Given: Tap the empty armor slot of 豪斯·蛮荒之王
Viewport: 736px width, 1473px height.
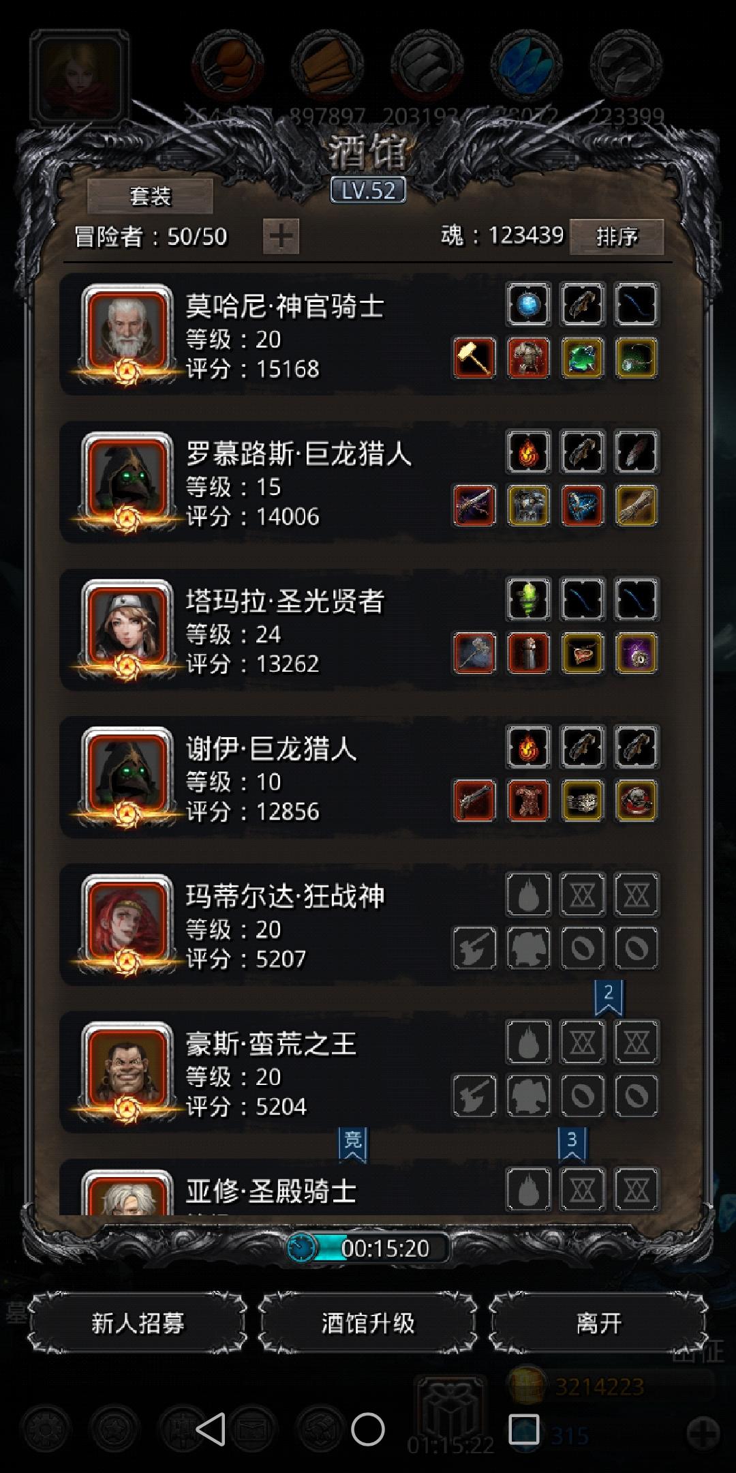Looking at the screenshot, I should point(528,1095).
